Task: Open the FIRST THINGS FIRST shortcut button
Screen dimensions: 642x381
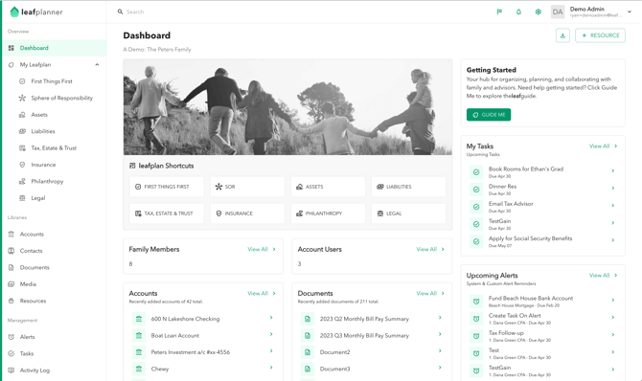Action: [x=167, y=187]
